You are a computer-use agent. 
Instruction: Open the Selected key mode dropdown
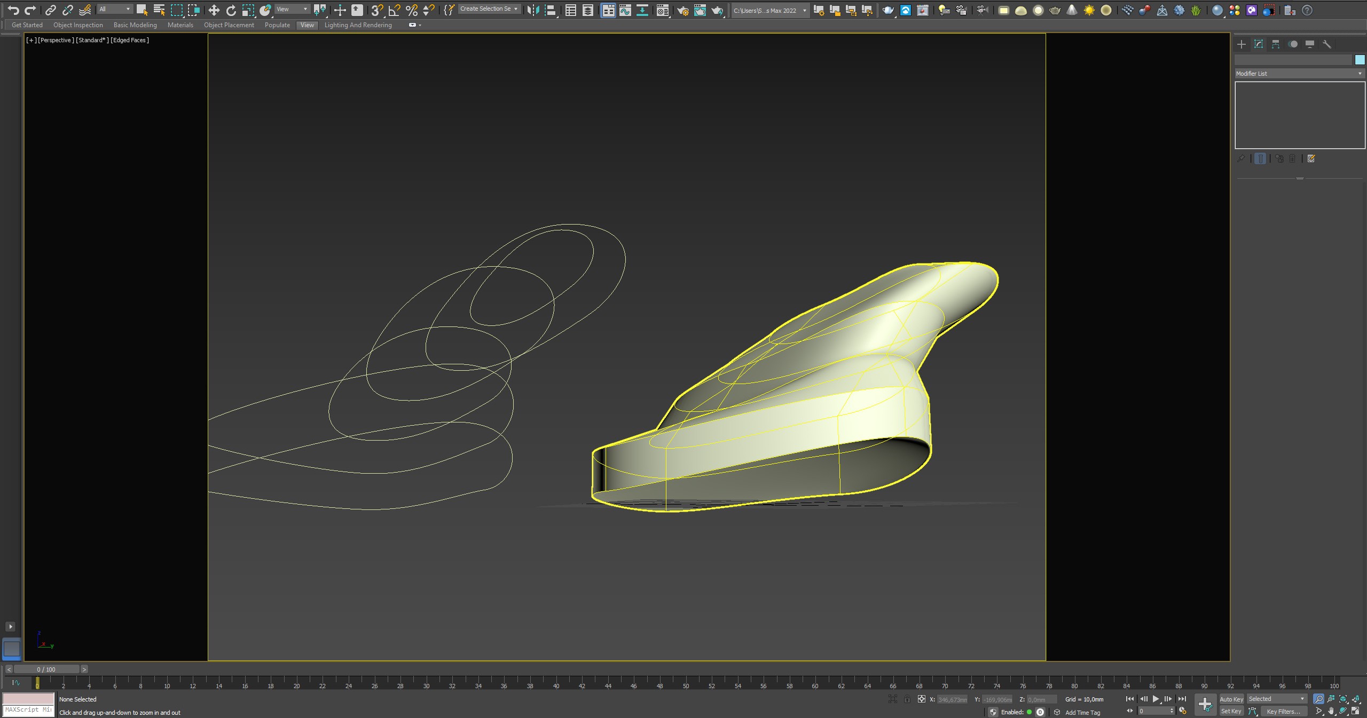(x=1276, y=699)
